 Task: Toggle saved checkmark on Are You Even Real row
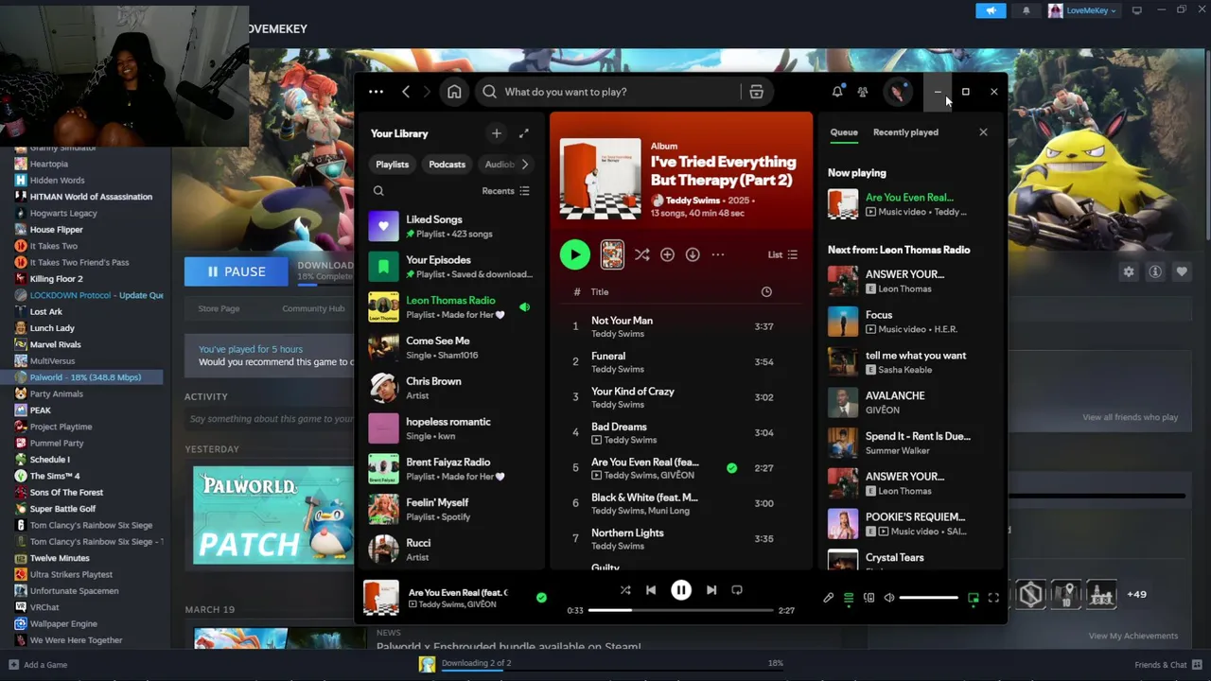(731, 467)
